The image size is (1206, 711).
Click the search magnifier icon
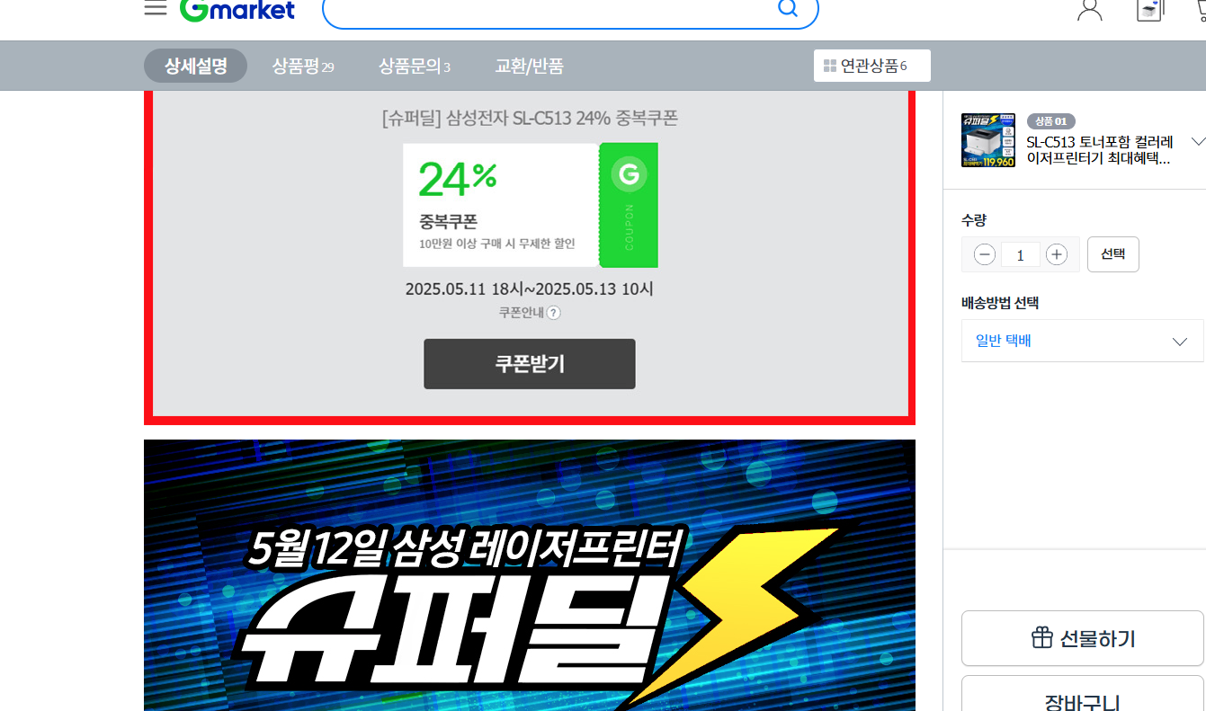787,9
